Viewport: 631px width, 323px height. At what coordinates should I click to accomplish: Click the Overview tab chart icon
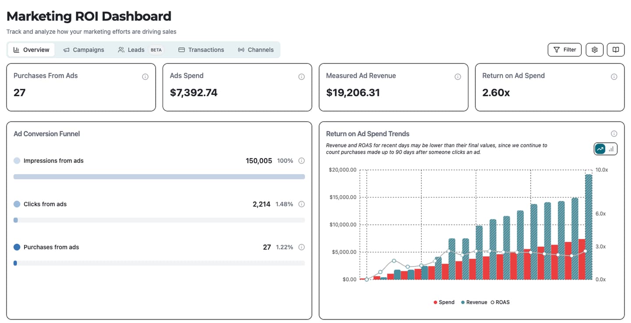[x=16, y=50]
